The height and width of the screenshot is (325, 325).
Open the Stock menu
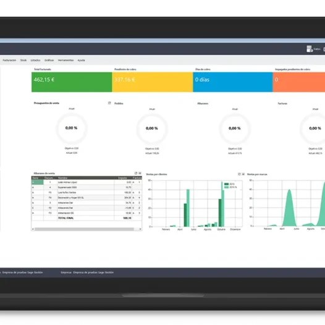pos(23,60)
